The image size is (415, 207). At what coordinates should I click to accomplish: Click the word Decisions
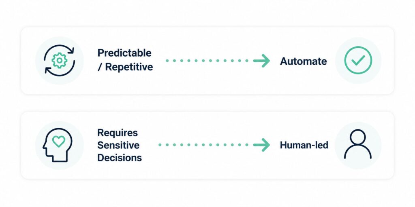[x=120, y=158]
